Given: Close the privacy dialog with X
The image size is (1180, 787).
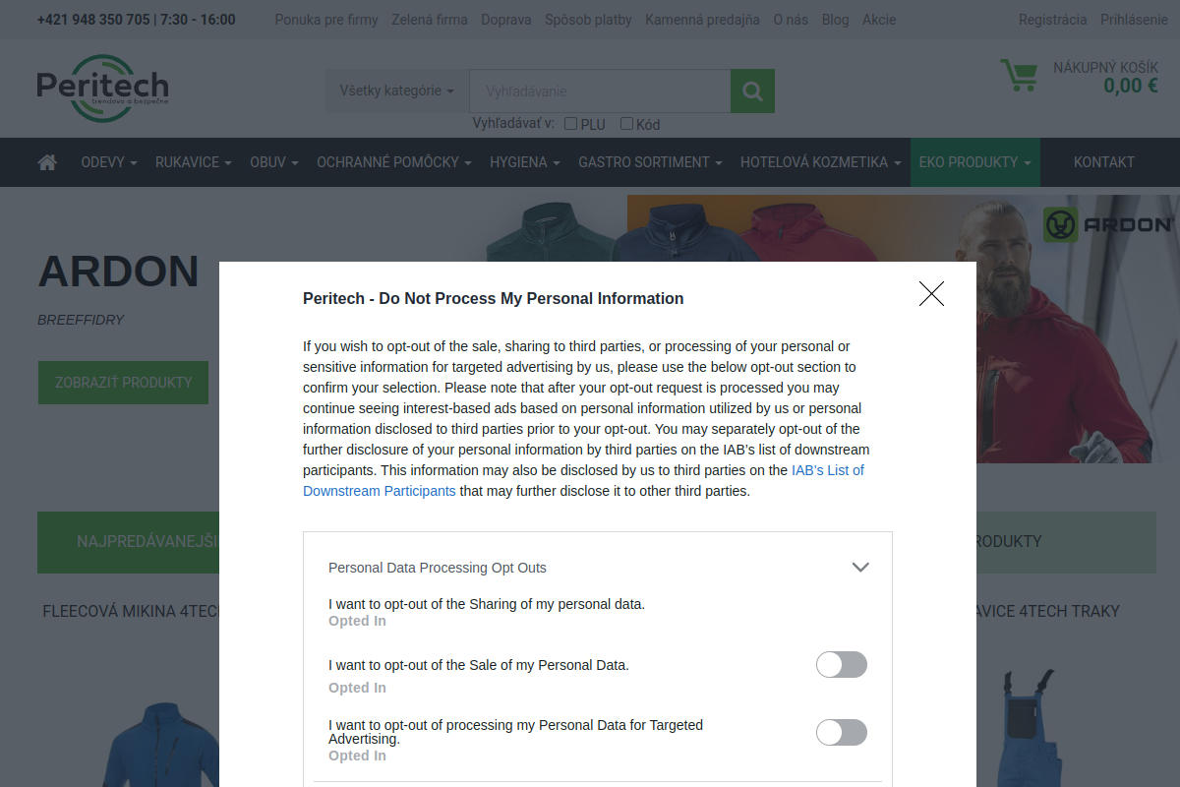Looking at the screenshot, I should [931, 293].
